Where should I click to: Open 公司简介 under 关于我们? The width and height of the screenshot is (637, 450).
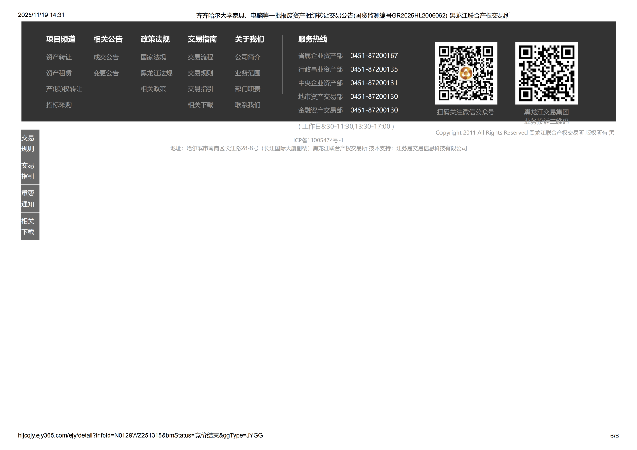[248, 57]
